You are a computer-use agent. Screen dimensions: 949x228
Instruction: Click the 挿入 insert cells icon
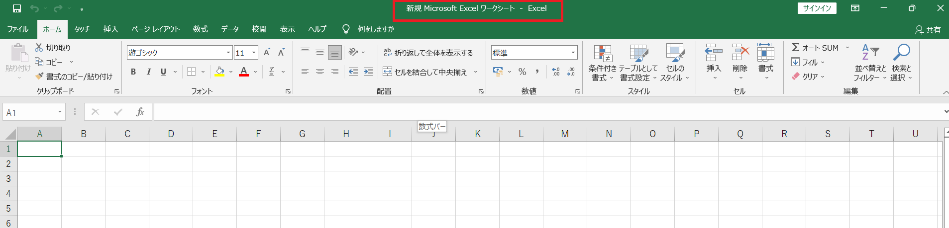tap(714, 53)
